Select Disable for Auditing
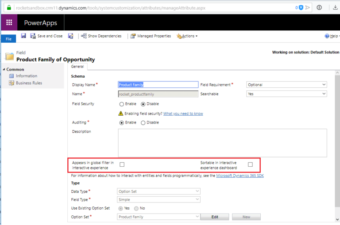Image resolution: width=340 pixels, height=225 pixels. point(143,123)
